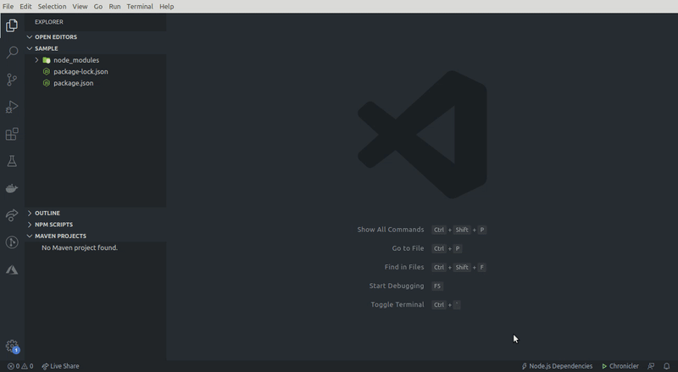The width and height of the screenshot is (678, 372).
Task: Open the View menu
Action: click(80, 7)
